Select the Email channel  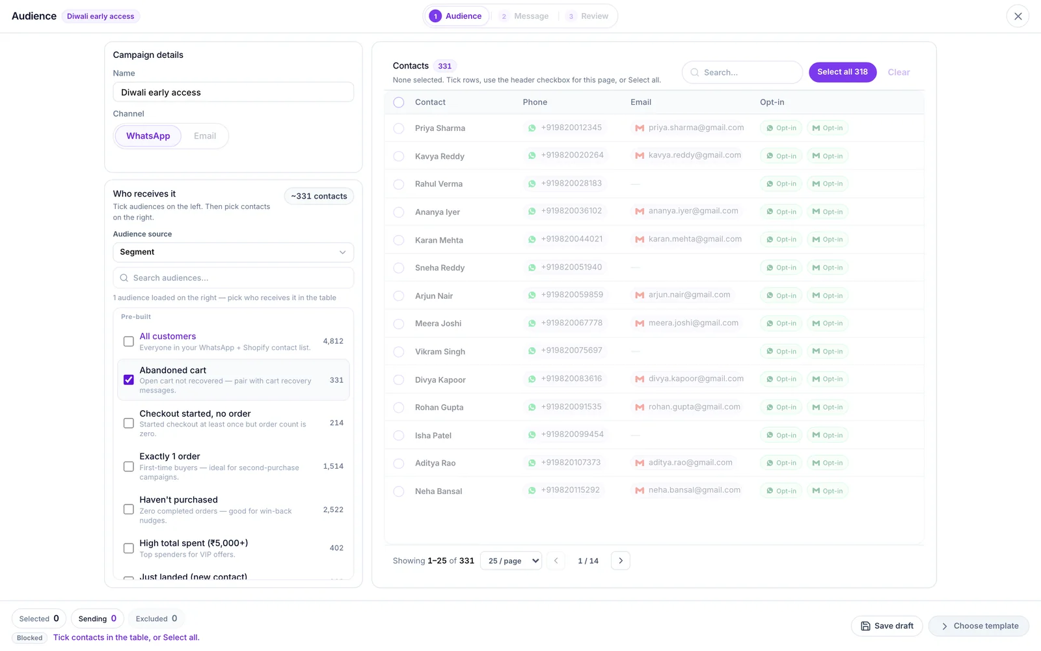click(x=205, y=136)
